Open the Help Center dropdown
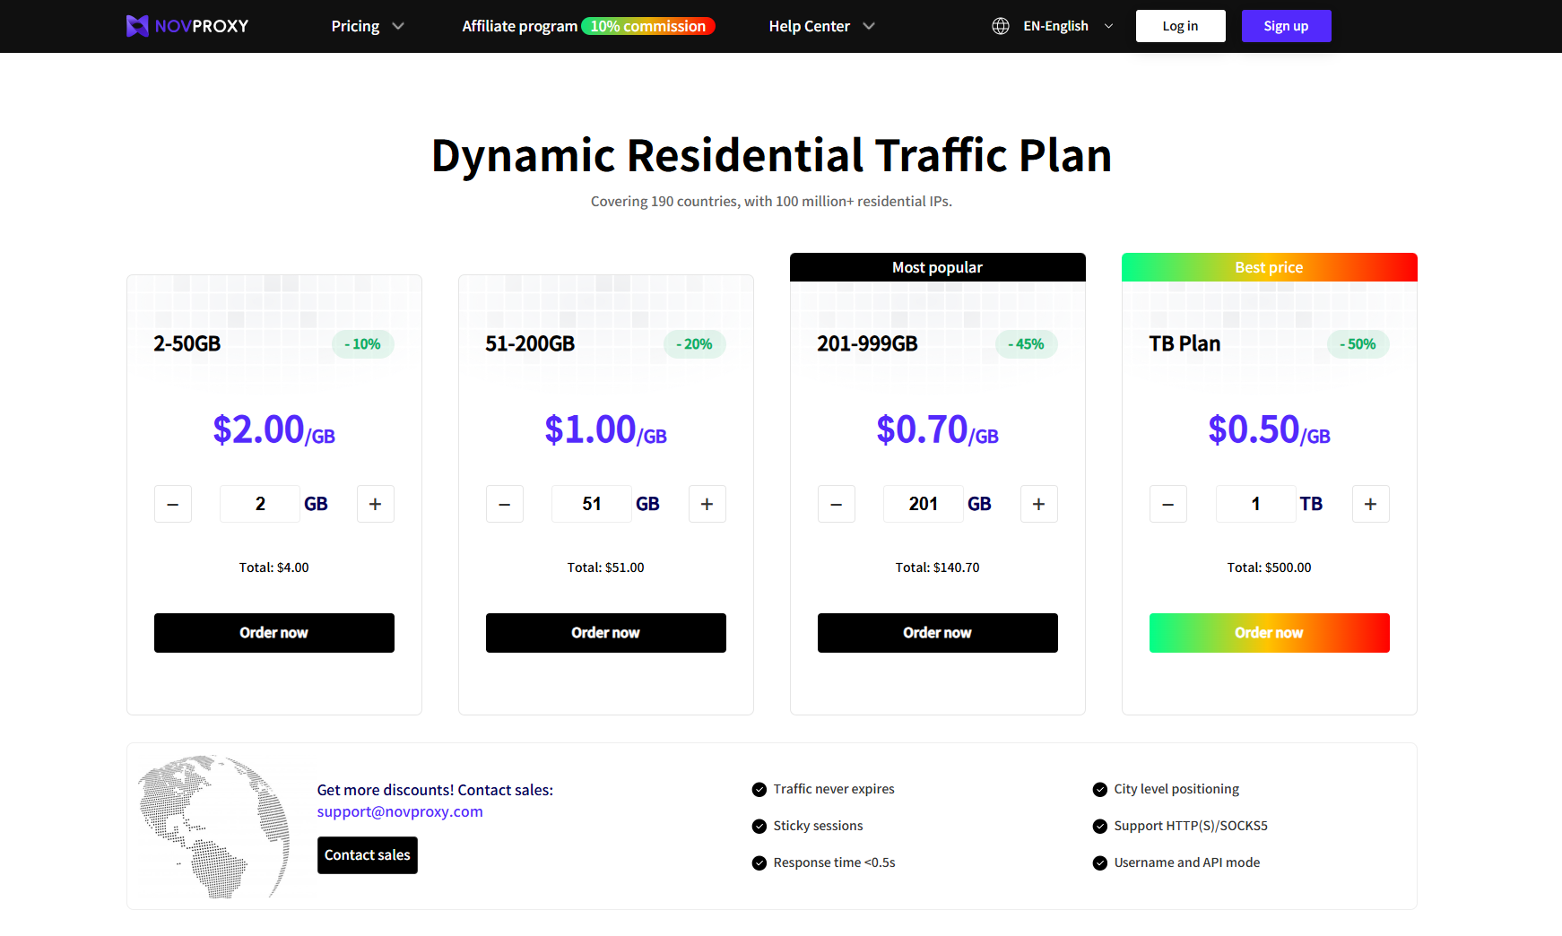 820,26
